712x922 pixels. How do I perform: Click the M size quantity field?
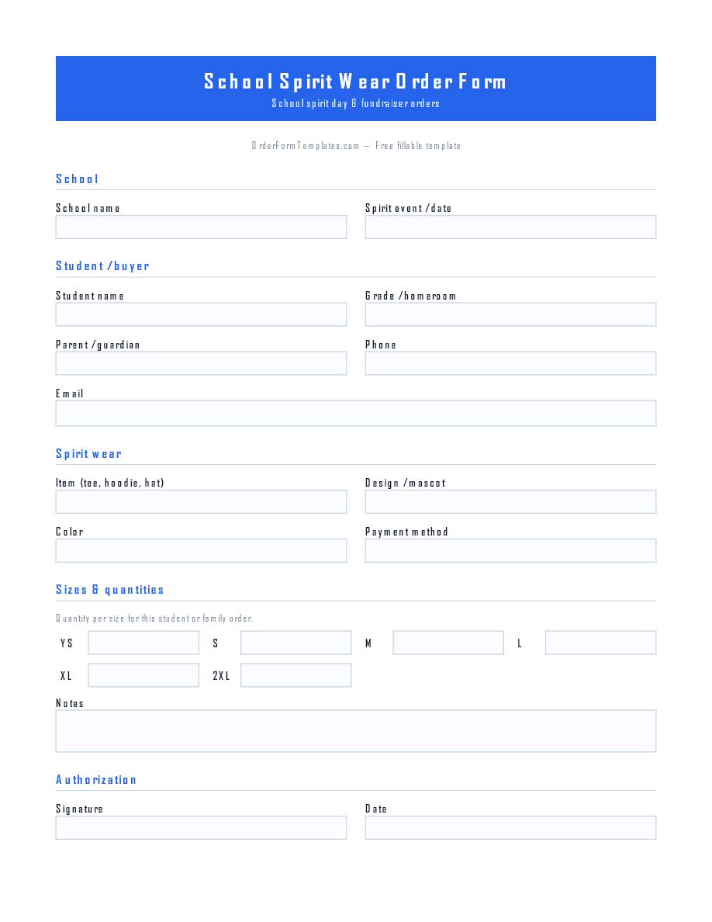[448, 643]
